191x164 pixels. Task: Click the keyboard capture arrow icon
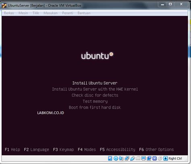click(x=166, y=158)
